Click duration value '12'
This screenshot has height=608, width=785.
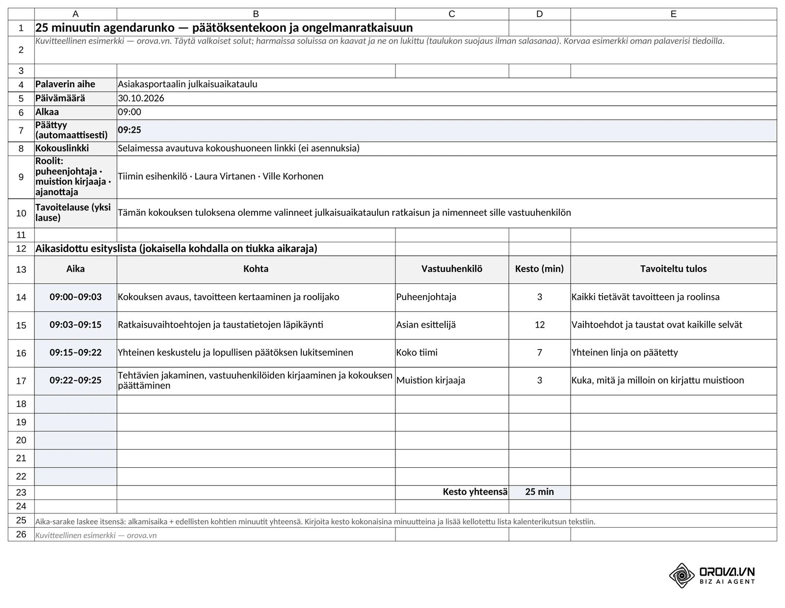[x=540, y=325]
